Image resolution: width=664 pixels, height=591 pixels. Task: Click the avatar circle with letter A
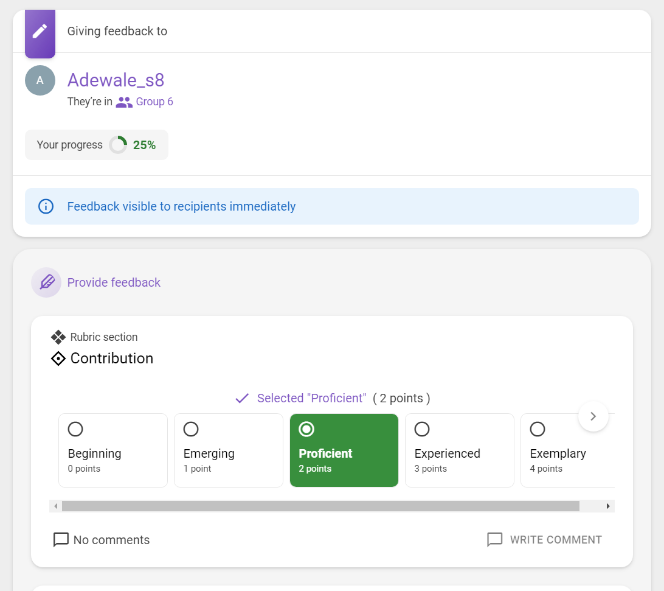40,80
